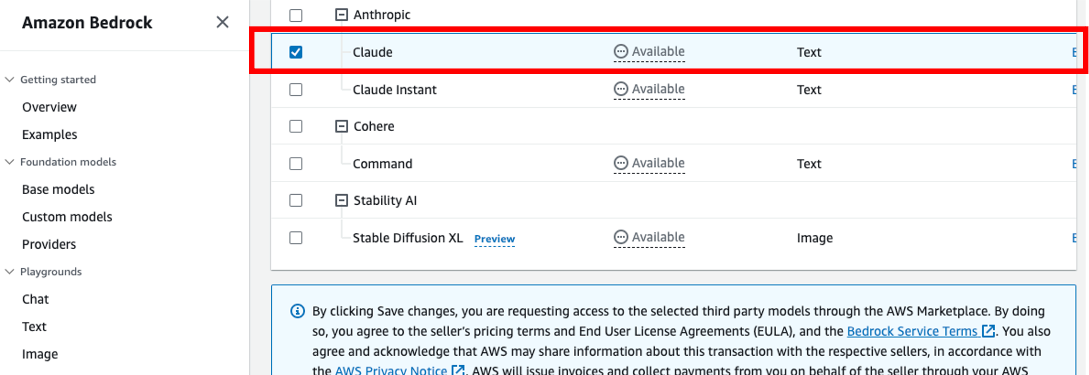Collapse the Anthropic provider group
This screenshot has width=1089, height=375.
pyautogui.click(x=341, y=15)
